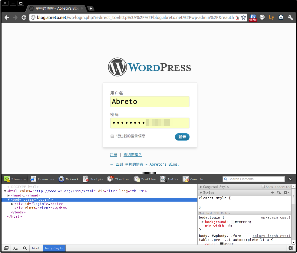Open the Profiles panel
The height and width of the screenshot is (253, 297).
point(145,179)
